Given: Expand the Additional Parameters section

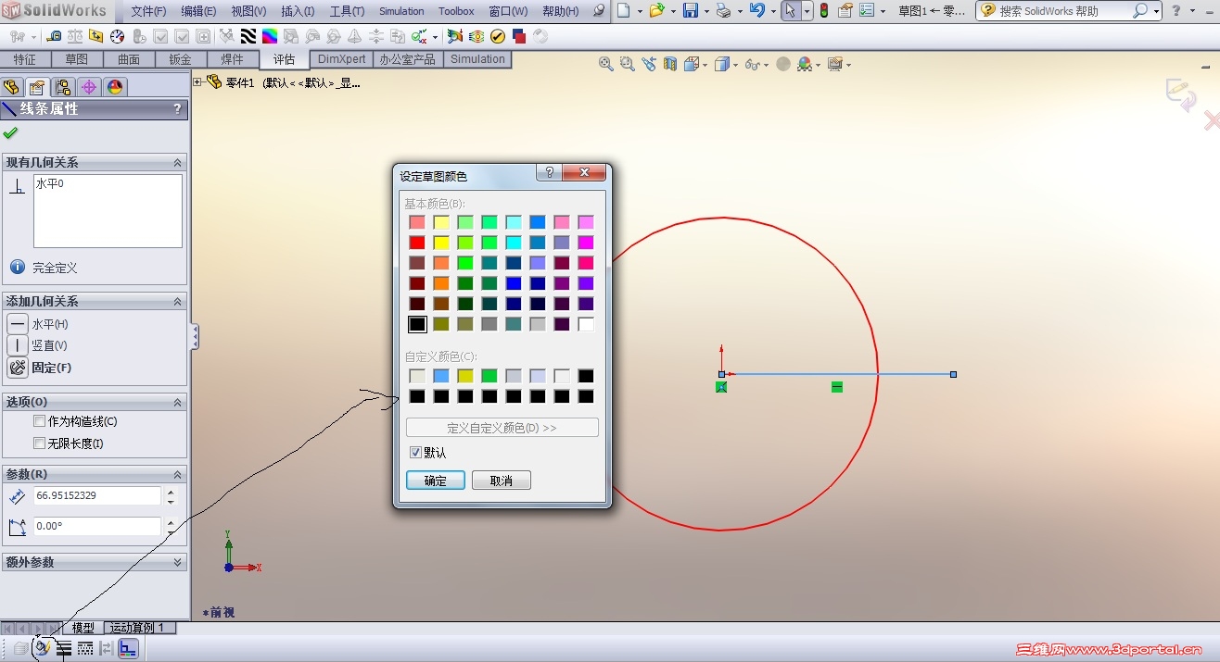Looking at the screenshot, I should pyautogui.click(x=177, y=563).
